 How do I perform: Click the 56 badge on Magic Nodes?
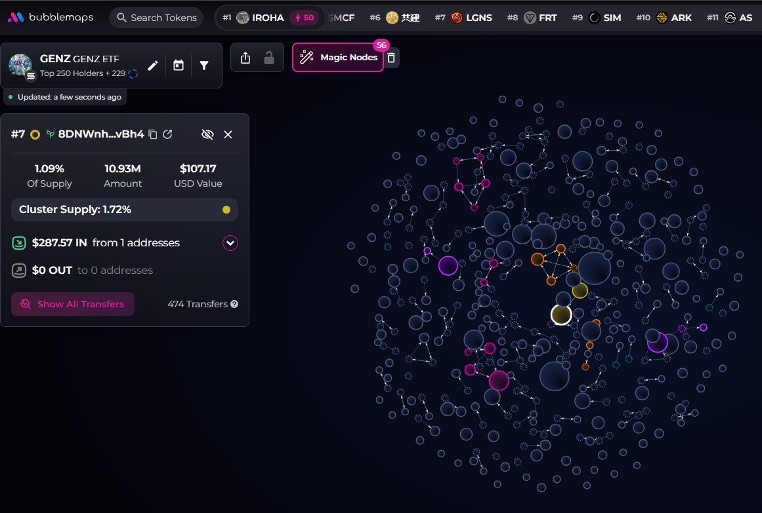click(x=381, y=45)
